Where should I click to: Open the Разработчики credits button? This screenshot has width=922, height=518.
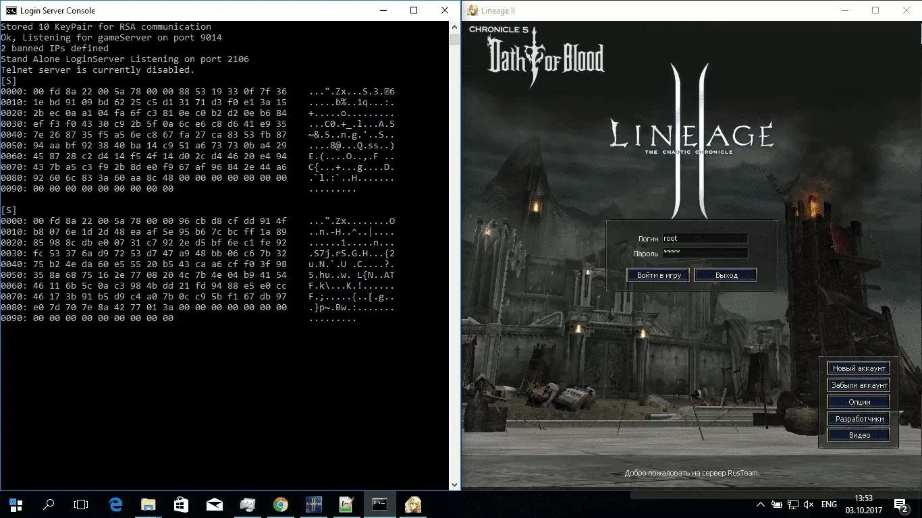[x=859, y=419]
